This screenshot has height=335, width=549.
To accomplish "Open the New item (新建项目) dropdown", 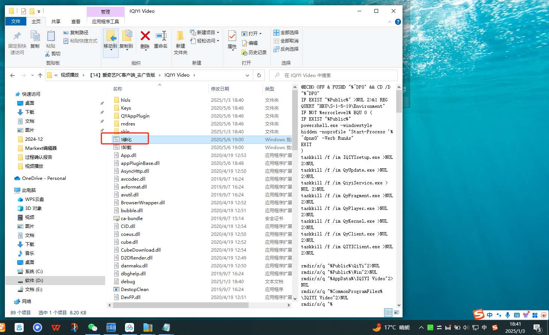I will 205,33.
